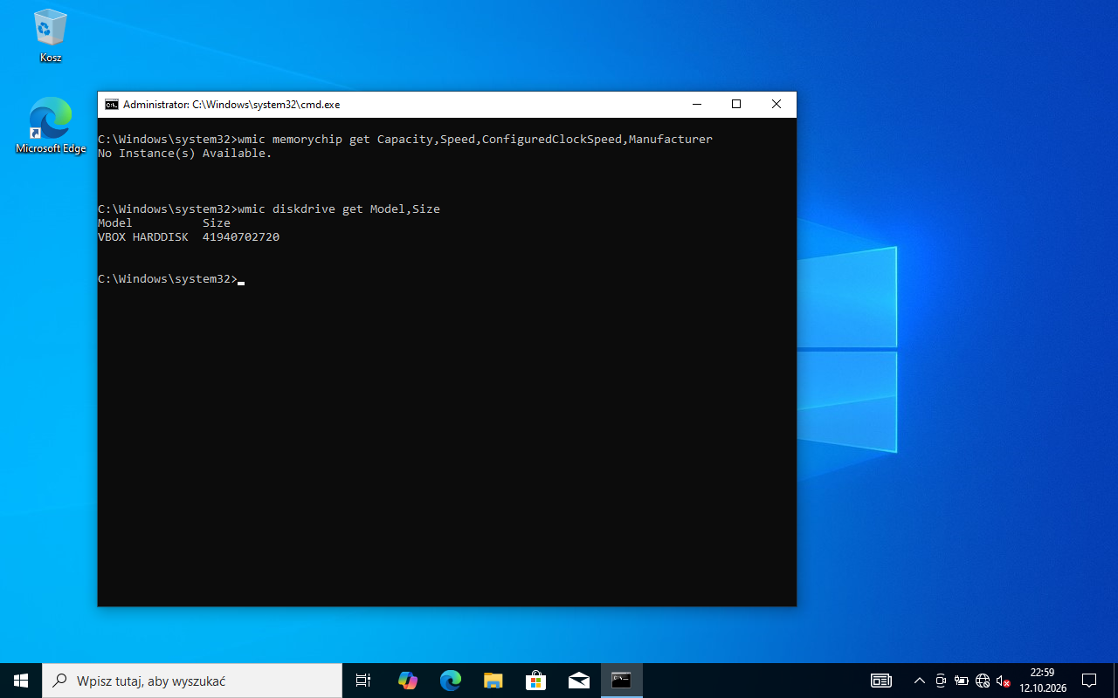Screen dimensions: 1118x698
Task: Click the 'Model' column header text
Action: point(115,223)
